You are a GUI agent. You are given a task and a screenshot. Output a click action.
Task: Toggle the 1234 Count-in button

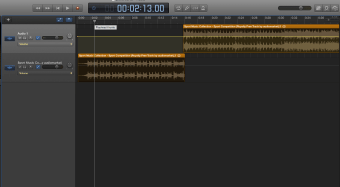pyautogui.click(x=195, y=8)
